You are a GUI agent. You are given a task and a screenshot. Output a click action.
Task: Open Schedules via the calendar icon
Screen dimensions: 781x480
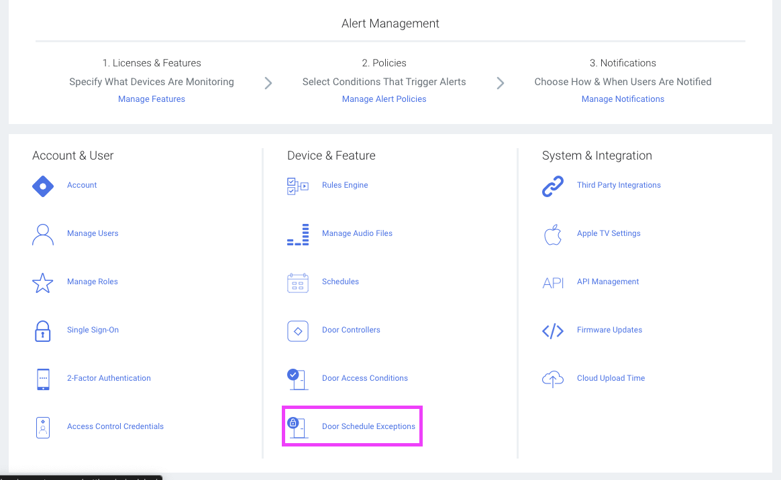pyautogui.click(x=297, y=282)
